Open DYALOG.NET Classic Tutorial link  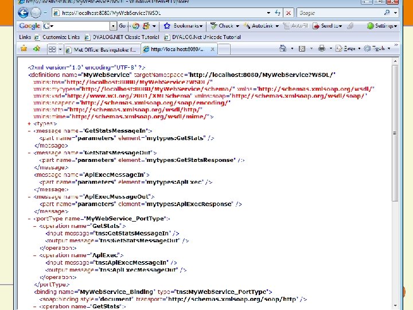pyautogui.click(x=122, y=37)
